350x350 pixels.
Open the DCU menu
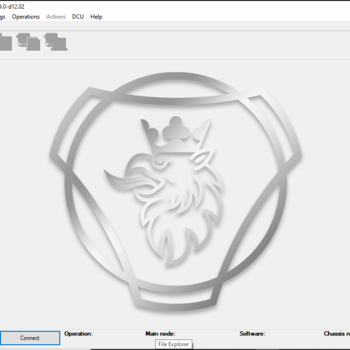coord(78,17)
